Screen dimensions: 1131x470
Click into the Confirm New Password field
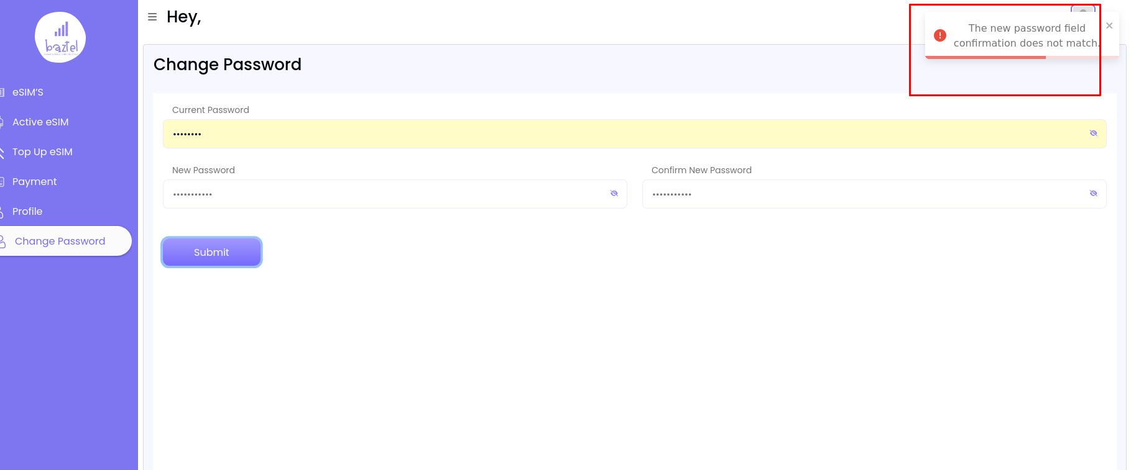pyautogui.click(x=864, y=194)
